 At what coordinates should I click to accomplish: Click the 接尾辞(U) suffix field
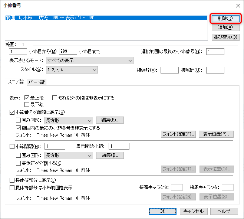pos(215,70)
